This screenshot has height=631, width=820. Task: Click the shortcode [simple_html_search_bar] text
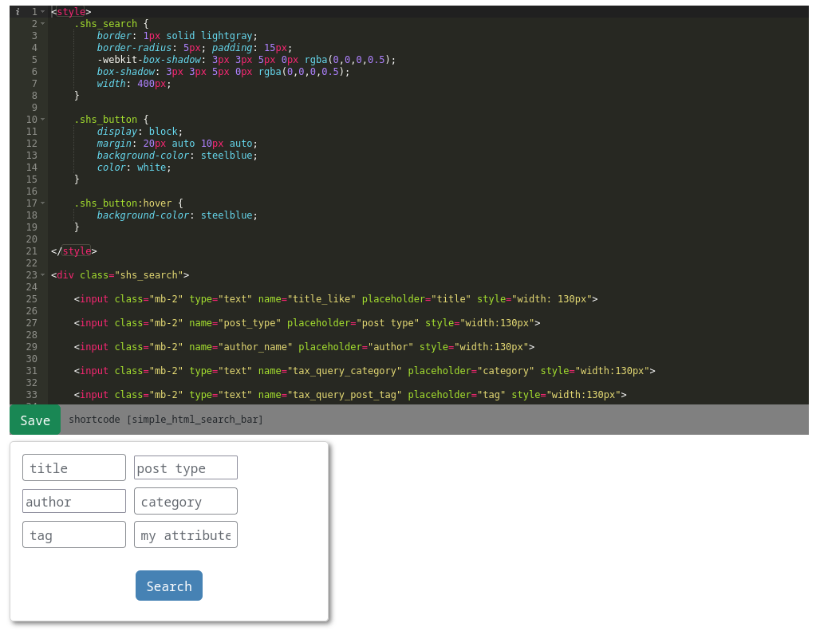(x=166, y=420)
